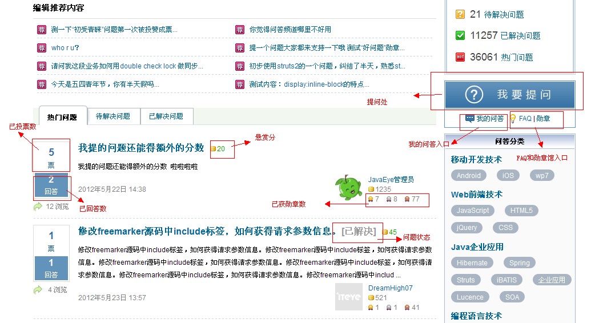
Task: Select the wp7 category tag
Action: point(542,176)
